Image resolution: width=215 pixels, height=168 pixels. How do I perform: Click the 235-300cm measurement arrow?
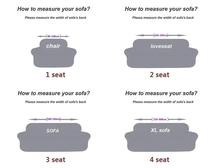[x=160, y=119]
